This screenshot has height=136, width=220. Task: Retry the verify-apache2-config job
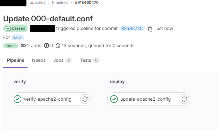(85, 99)
